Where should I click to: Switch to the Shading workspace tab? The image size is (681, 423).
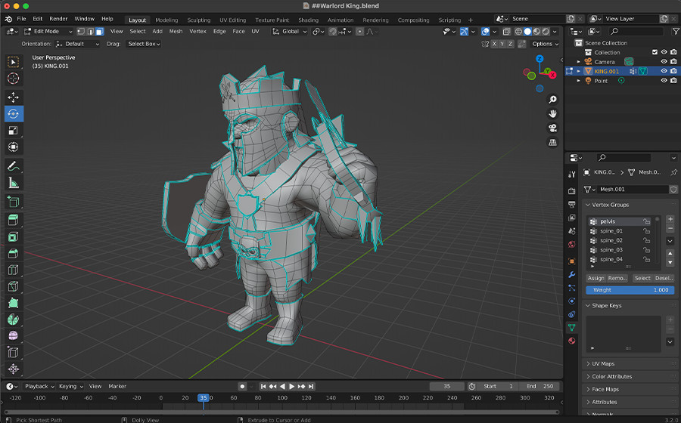309,20
